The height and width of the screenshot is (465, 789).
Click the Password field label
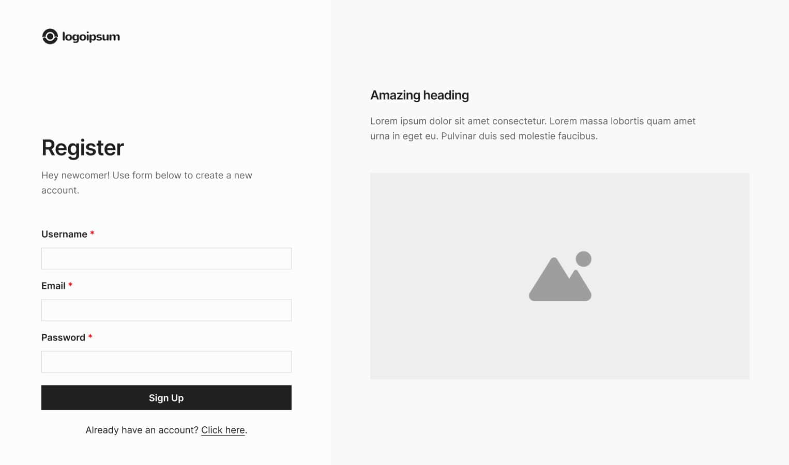click(63, 337)
